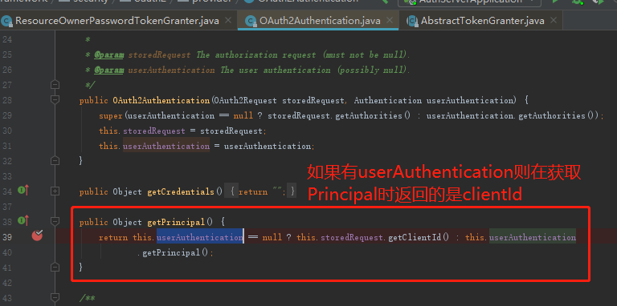The height and width of the screenshot is (306, 617).
Task: Close the ResourceOwnerPasswordTokenGranter.java tab
Action: 228,21
